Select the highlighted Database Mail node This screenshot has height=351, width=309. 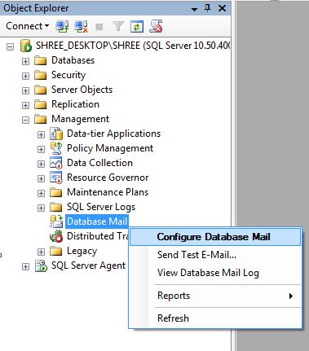[97, 222]
